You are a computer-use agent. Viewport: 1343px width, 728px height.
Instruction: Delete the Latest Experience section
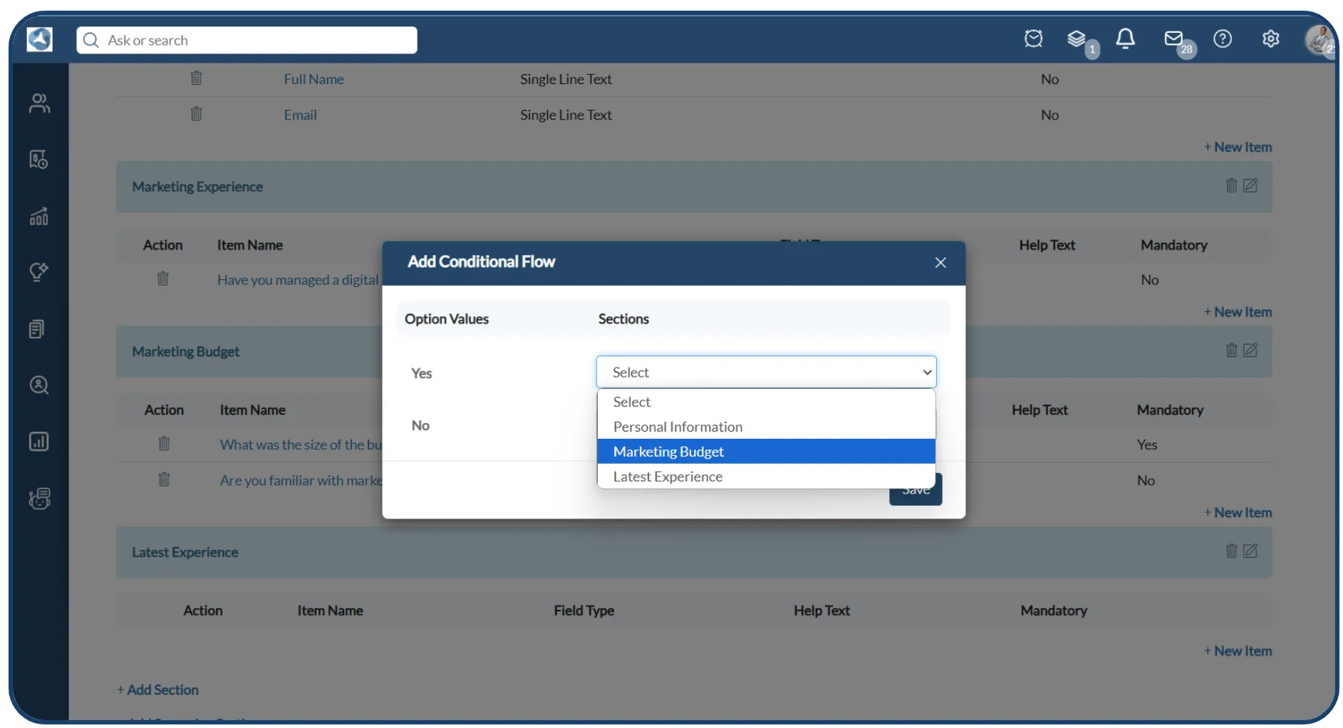click(1231, 551)
